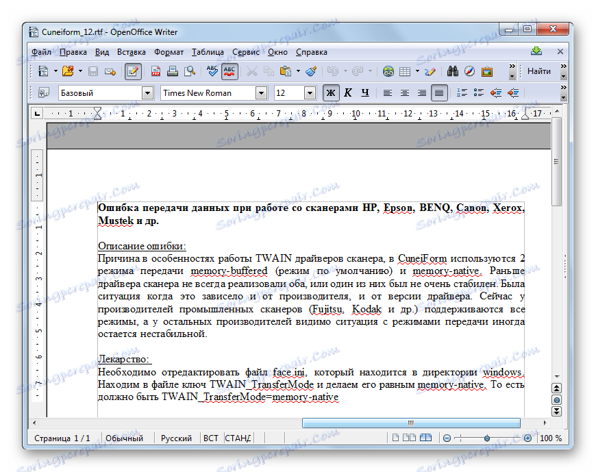Select book view layout icon
This screenshot has height=472, width=596.
tap(426, 438)
